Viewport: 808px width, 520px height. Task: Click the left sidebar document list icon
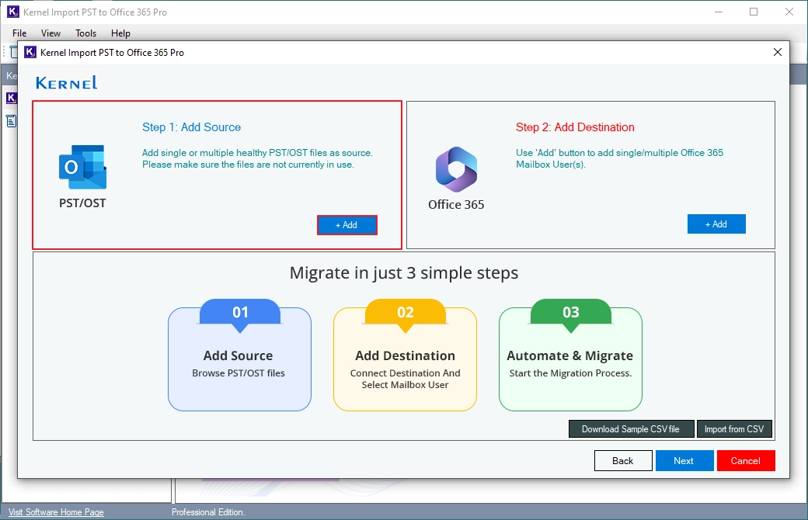pyautogui.click(x=12, y=122)
